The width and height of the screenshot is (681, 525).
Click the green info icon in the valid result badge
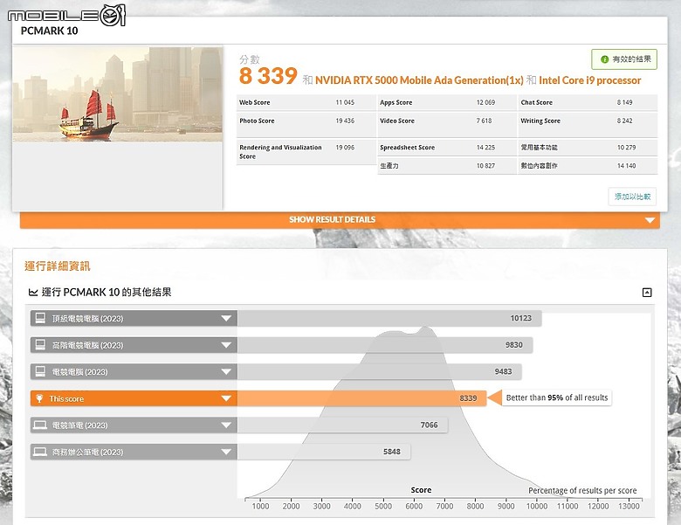[x=604, y=59]
